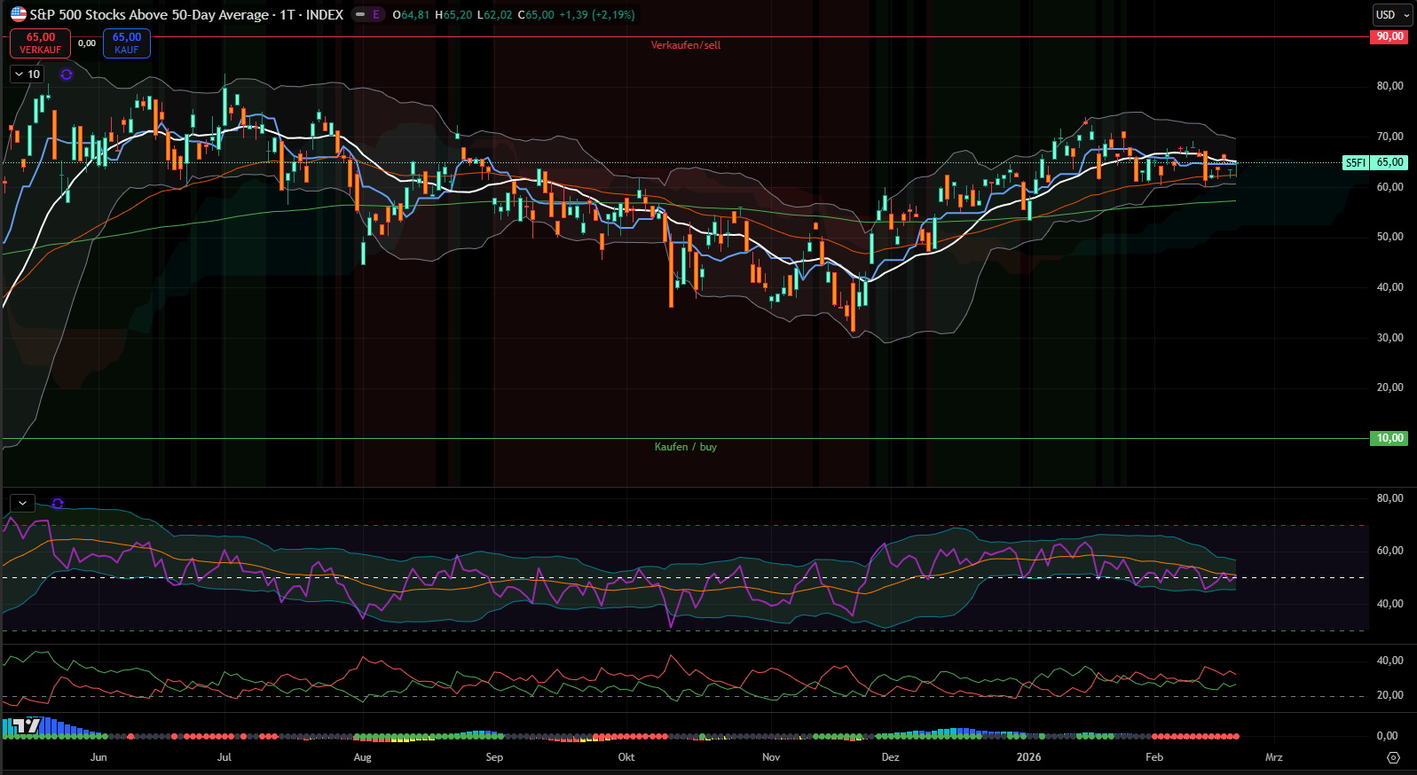Open the symbol title S&P 500 Stocks Above 50-Day Average
This screenshot has width=1417, height=775.
tap(149, 14)
